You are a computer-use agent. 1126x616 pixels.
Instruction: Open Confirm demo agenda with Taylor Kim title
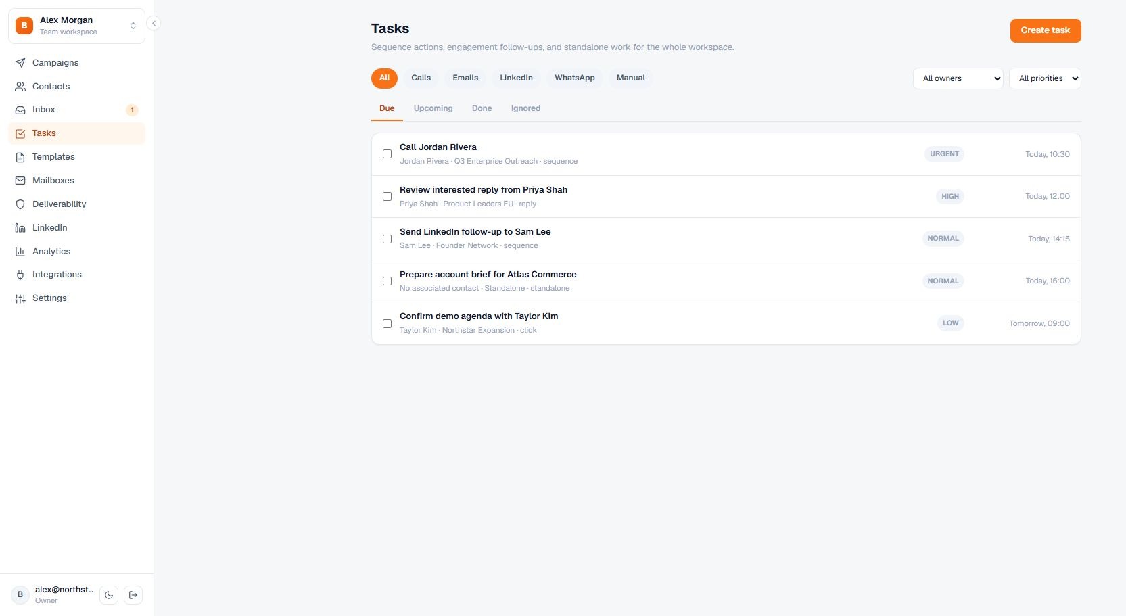(x=479, y=316)
